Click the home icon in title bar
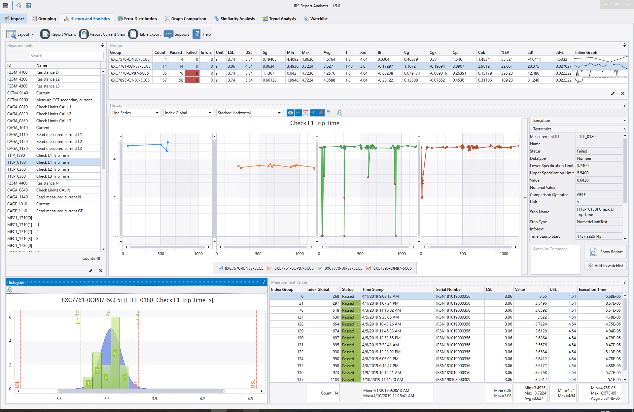634x412 pixels. point(19,6)
